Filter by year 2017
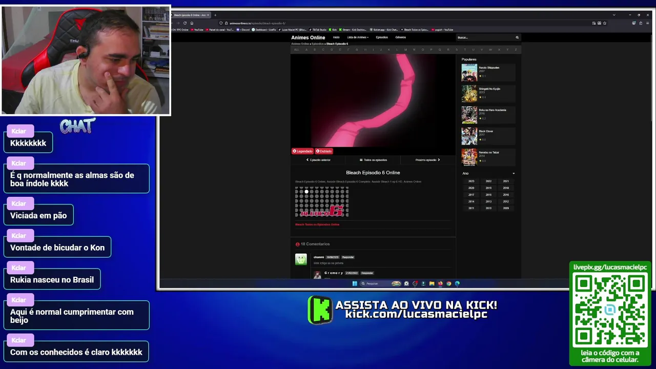The height and width of the screenshot is (369, 656). pyautogui.click(x=471, y=195)
